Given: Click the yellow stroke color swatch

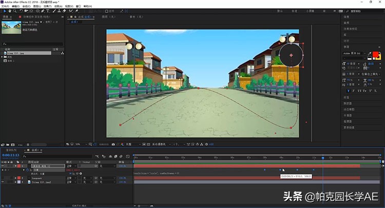Looking at the screenshot, I should tap(378, 57).
